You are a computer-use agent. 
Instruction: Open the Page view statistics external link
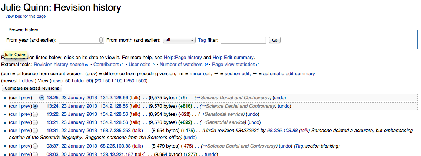(x=234, y=65)
